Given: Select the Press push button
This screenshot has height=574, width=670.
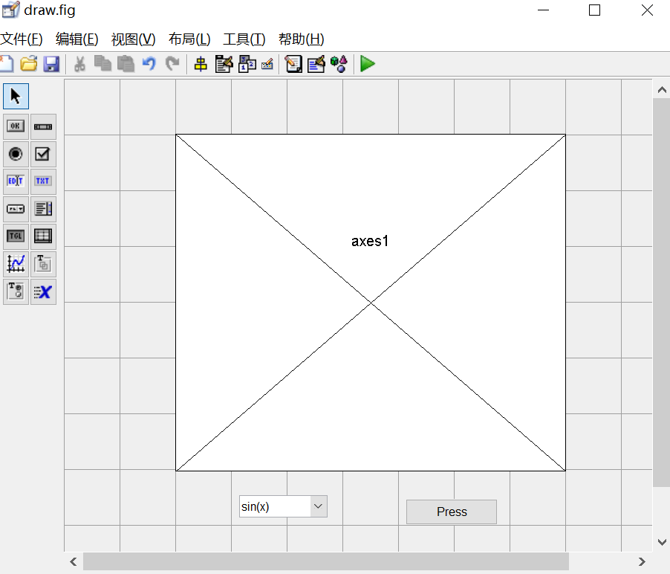Looking at the screenshot, I should pyautogui.click(x=452, y=512).
